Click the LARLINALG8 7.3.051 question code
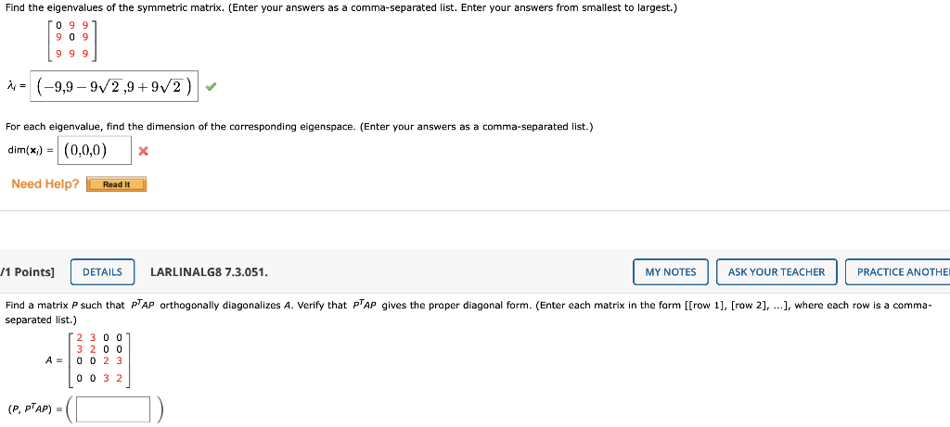Screen dimensions: 950x427 pos(209,272)
